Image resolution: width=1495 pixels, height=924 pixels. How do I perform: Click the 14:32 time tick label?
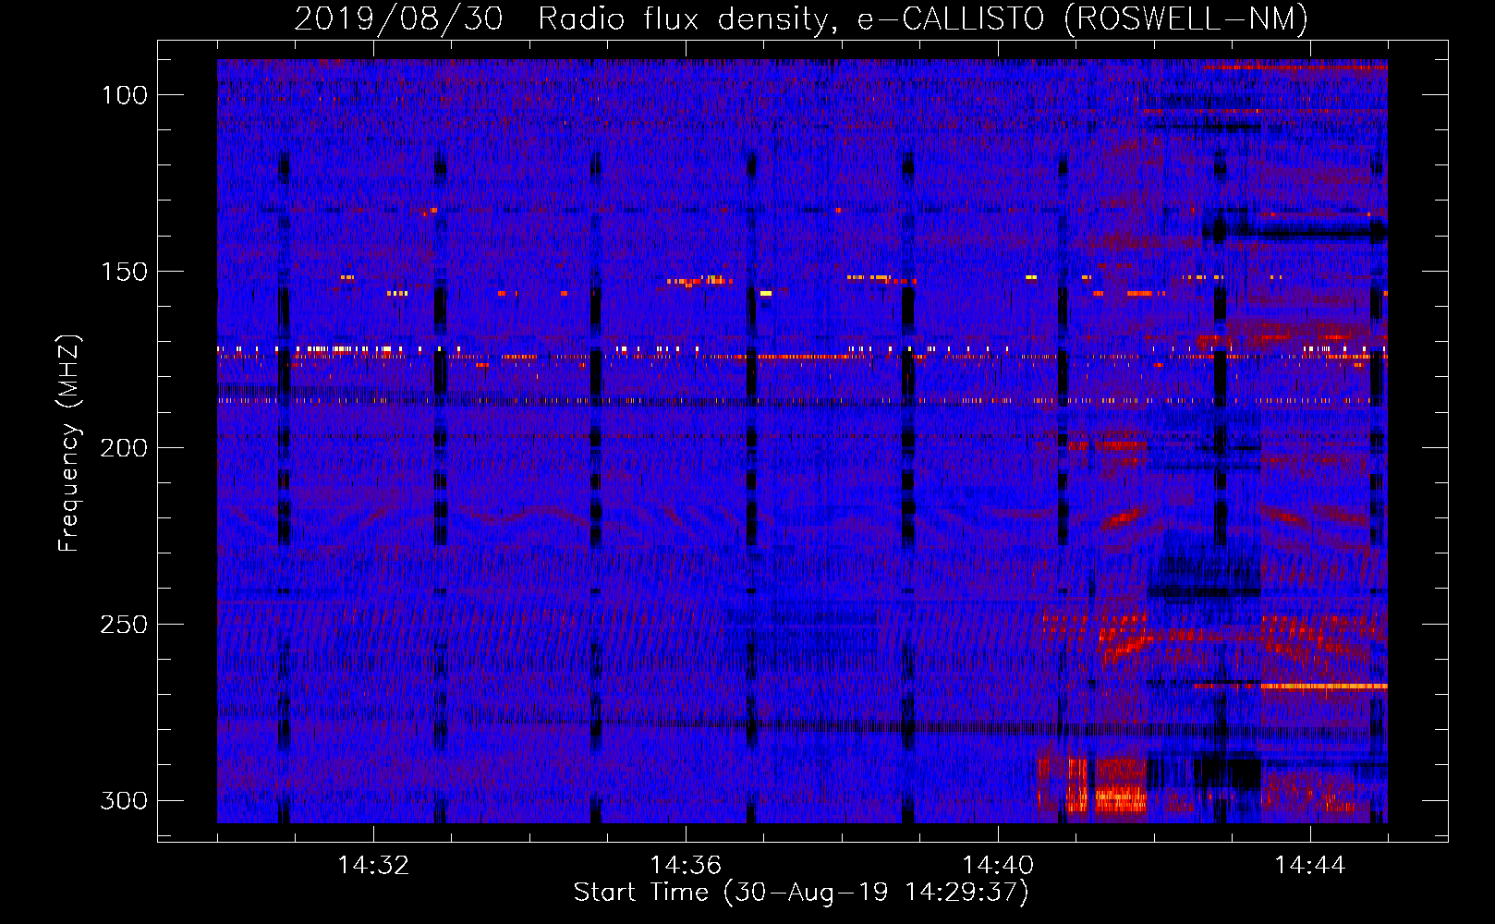pos(373,866)
